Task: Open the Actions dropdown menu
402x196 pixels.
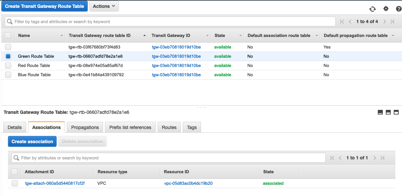Action: coord(104,6)
